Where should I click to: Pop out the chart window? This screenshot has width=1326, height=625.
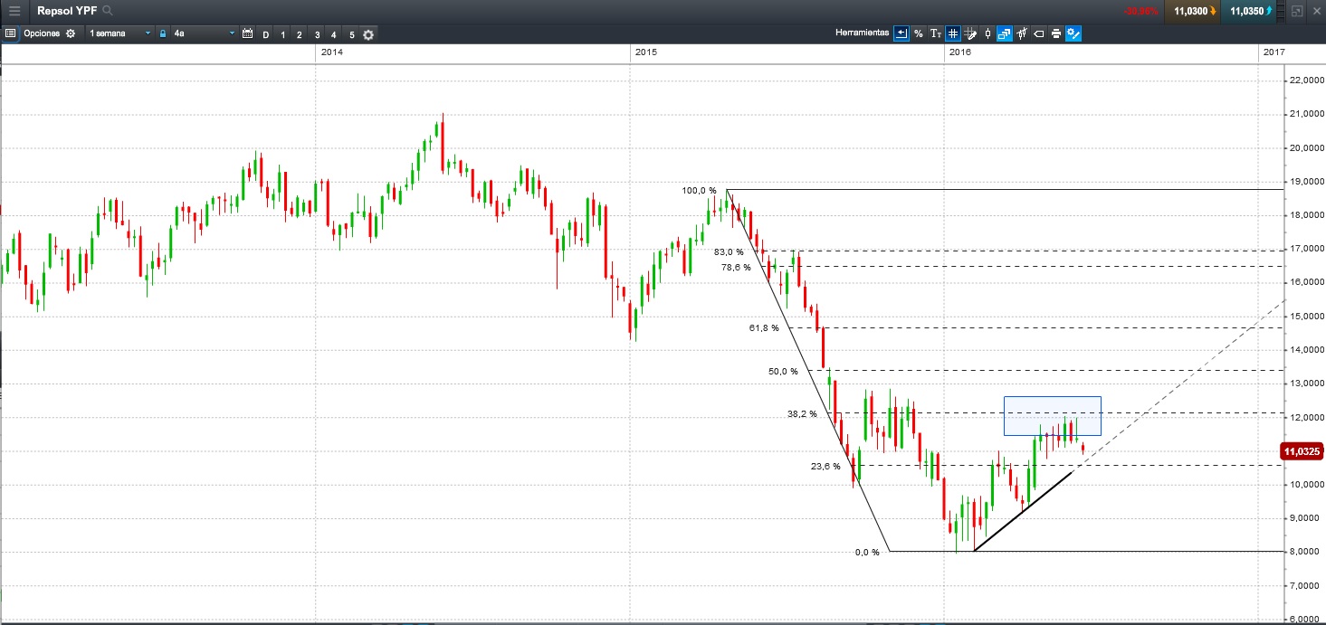1297,11
